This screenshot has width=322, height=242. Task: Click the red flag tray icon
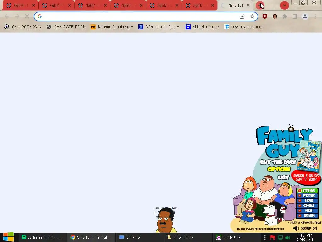click(x=273, y=238)
